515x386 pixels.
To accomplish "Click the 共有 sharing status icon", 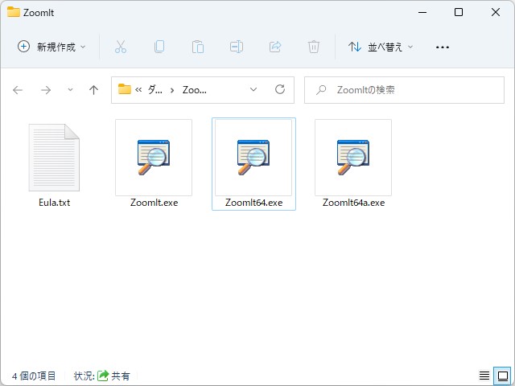I will pos(103,376).
